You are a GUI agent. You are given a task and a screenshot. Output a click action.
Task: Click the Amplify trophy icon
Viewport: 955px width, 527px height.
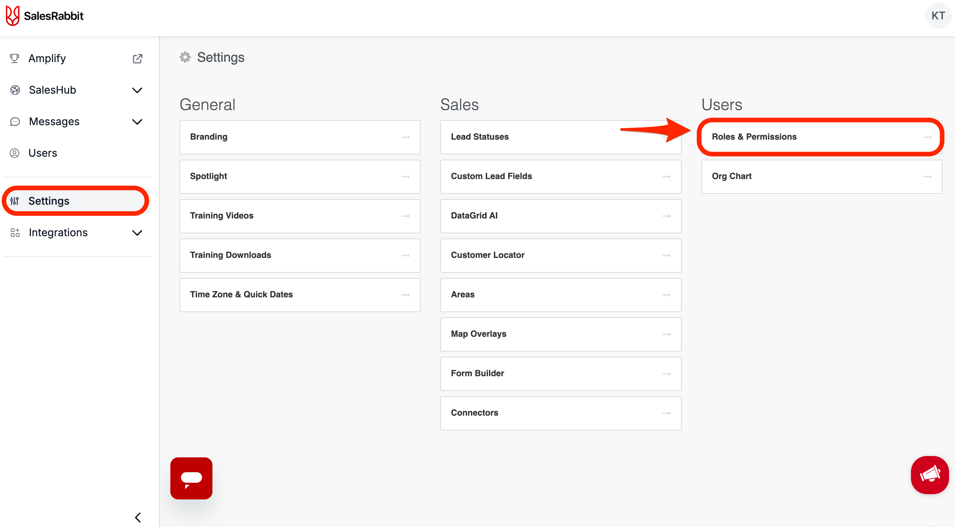(x=14, y=58)
